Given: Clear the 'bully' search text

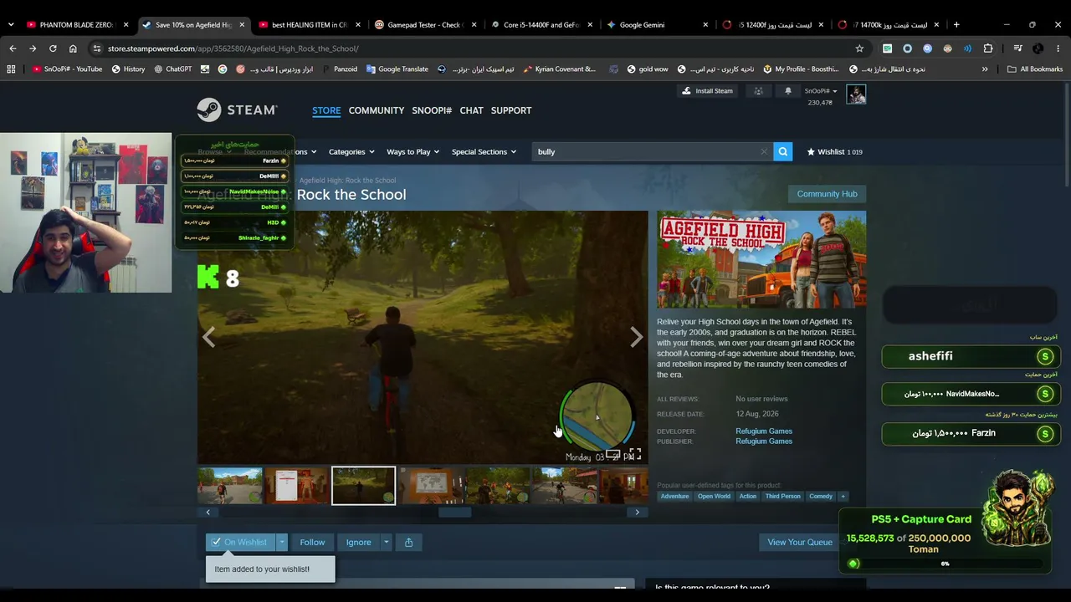Looking at the screenshot, I should [763, 151].
